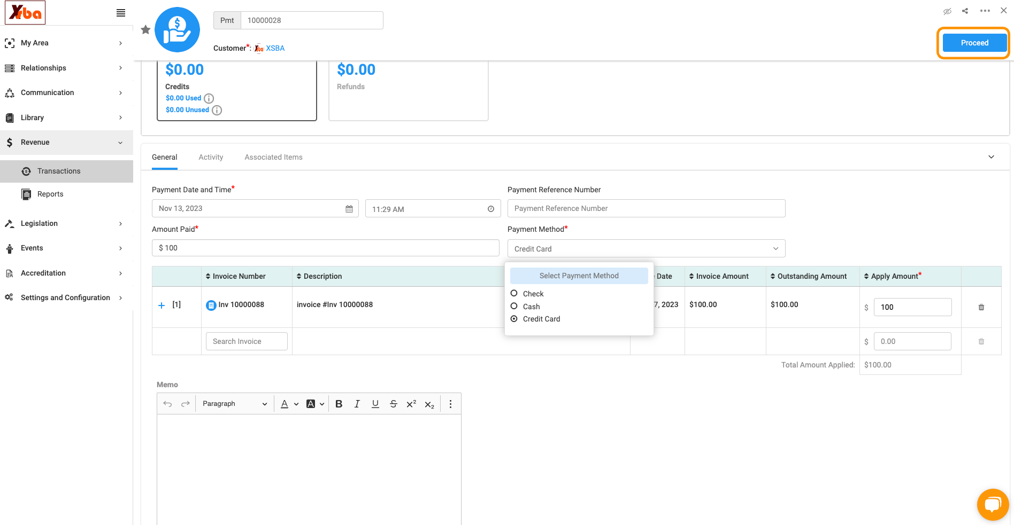Delete the Inv 10000088 row with trash icon
This screenshot has height=525, width=1014.
tap(981, 307)
